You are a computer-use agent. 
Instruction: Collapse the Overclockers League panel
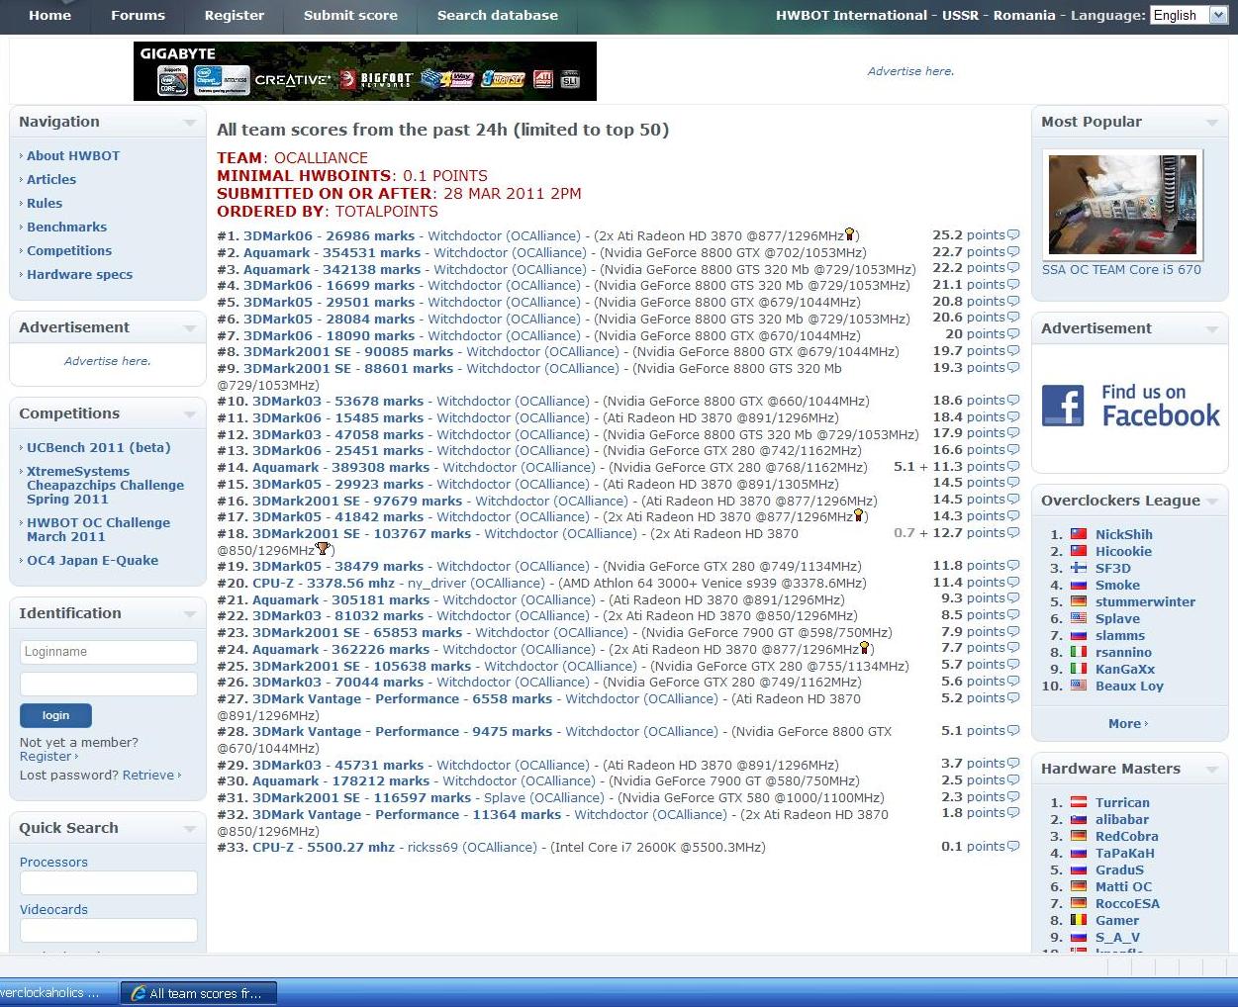[1211, 502]
